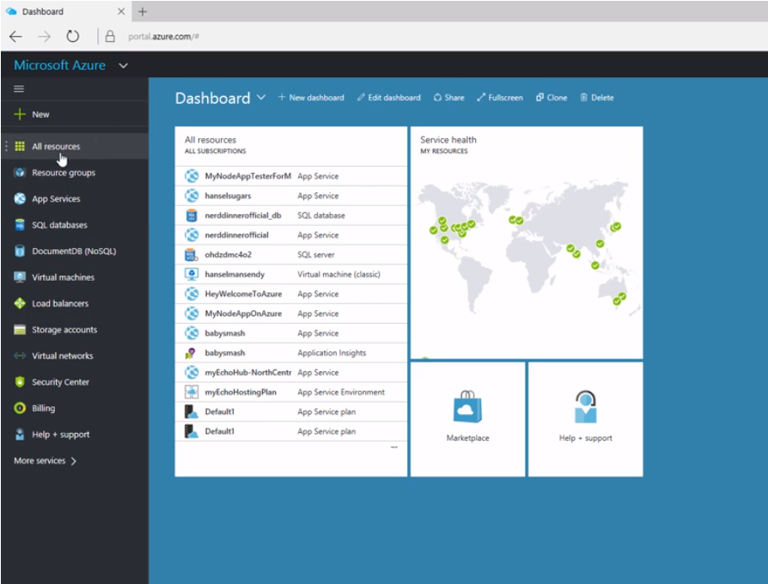Screen dimensions: 768x584
Task: Open the MyNodeAppOnAzure row
Action: (291, 313)
